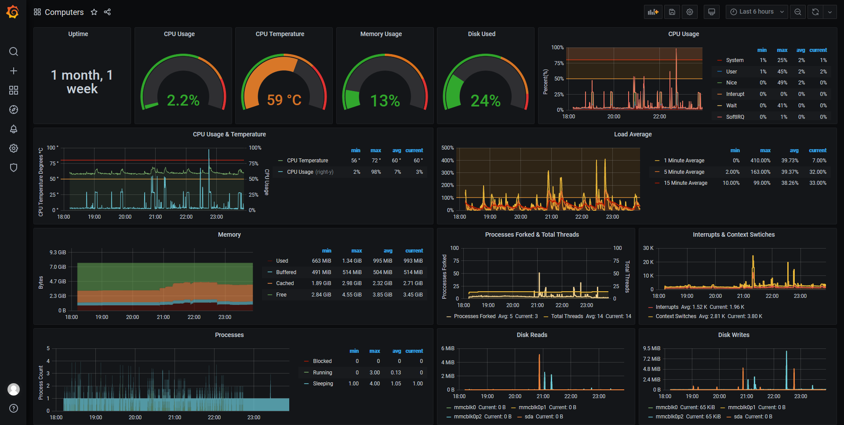Image resolution: width=844 pixels, height=425 pixels.
Task: Open Grafana home logo
Action: point(13,12)
